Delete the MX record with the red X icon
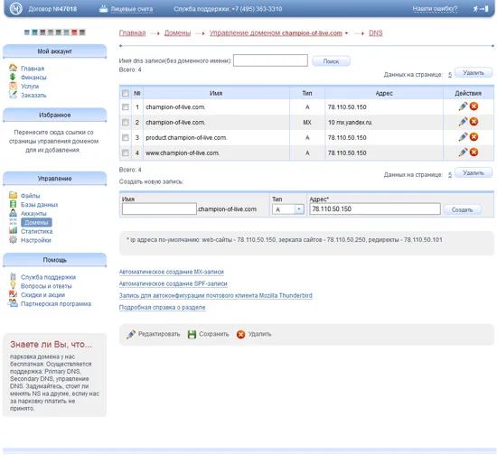Viewport: 497px width, 463px height. coord(474,122)
